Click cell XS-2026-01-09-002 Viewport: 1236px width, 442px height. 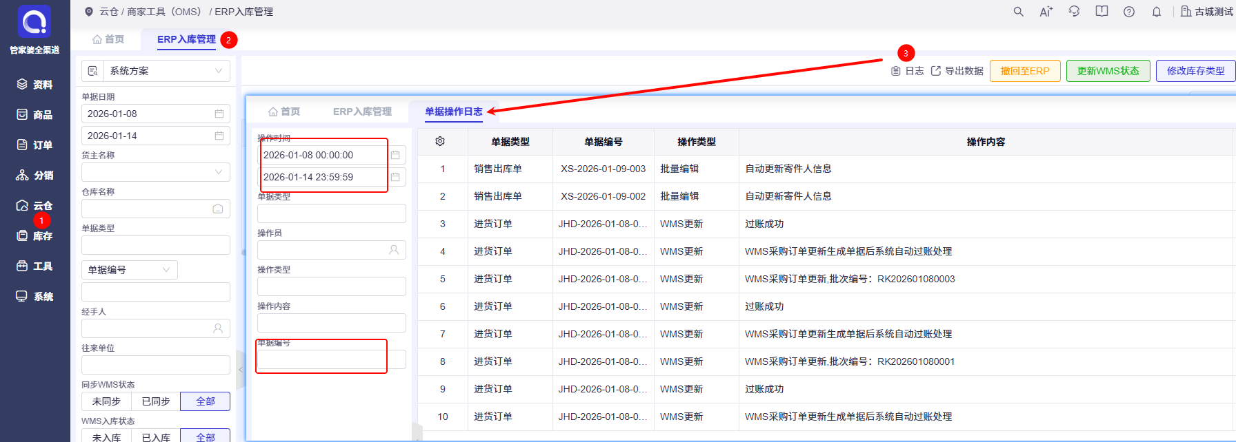tap(604, 196)
